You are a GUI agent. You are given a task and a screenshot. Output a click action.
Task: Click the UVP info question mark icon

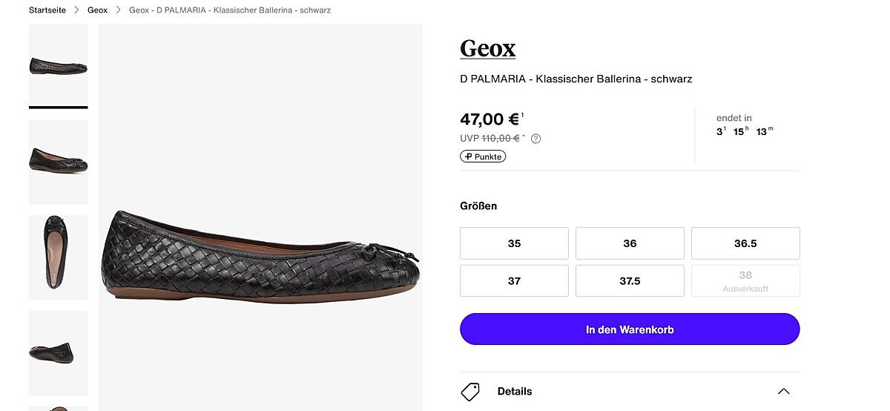click(x=535, y=139)
